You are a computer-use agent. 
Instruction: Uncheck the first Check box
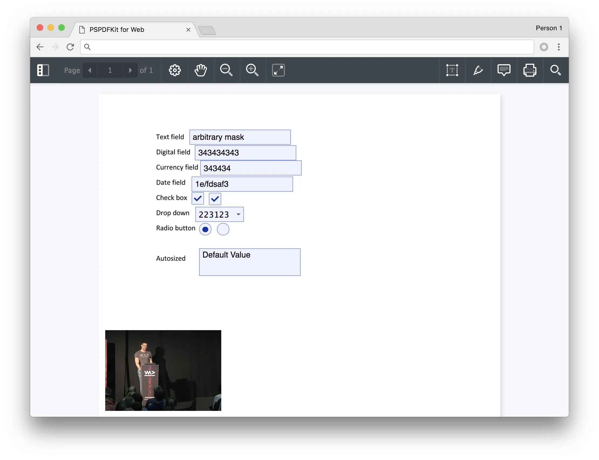coord(198,198)
